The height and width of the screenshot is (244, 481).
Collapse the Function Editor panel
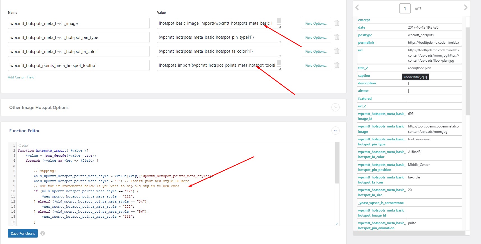click(x=335, y=131)
